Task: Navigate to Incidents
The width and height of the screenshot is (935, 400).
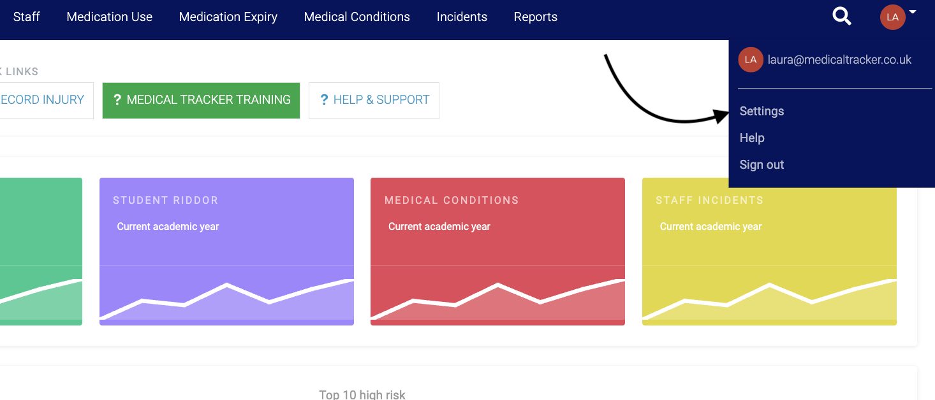Action: (x=462, y=17)
